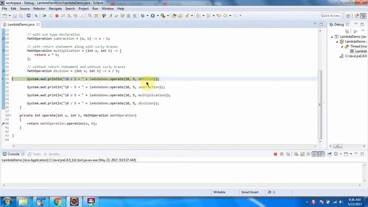Open the File menu
Viewport: 368px width, 207px height.
click(x=5, y=9)
